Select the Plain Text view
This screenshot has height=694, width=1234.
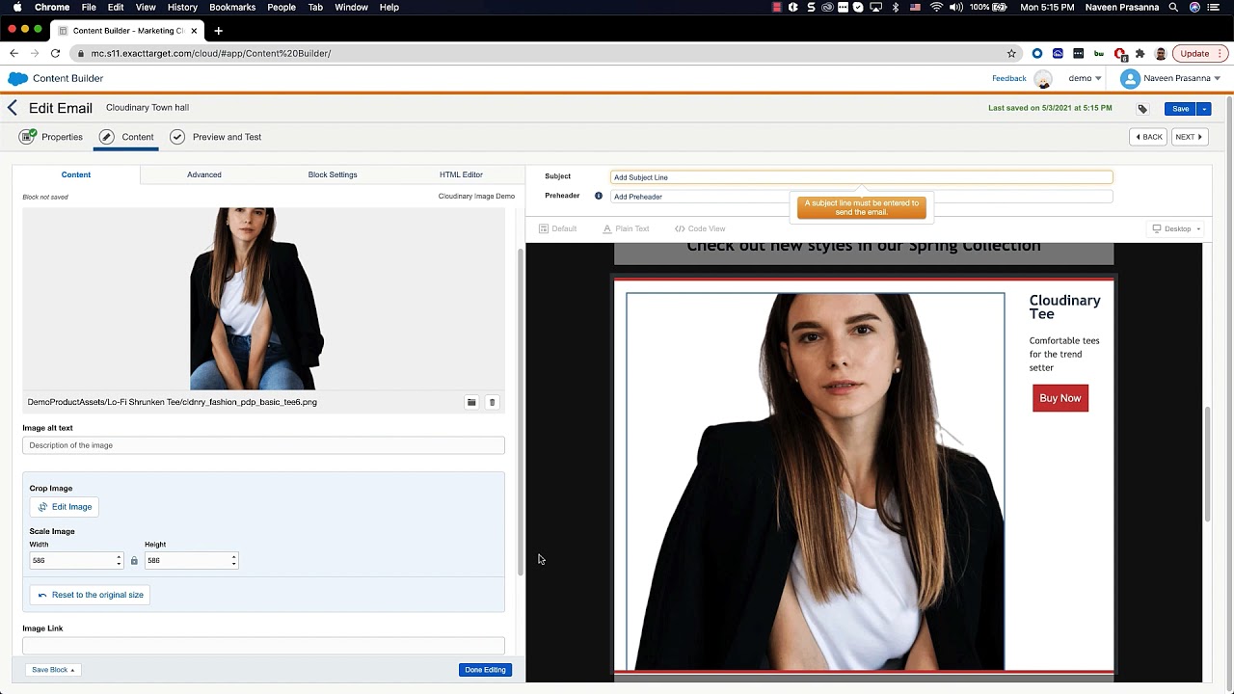pos(626,228)
